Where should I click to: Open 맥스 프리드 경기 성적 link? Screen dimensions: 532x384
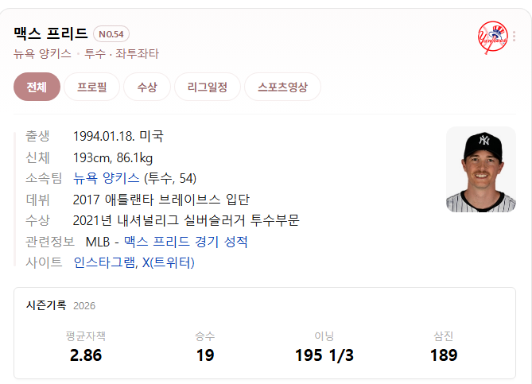185,242
